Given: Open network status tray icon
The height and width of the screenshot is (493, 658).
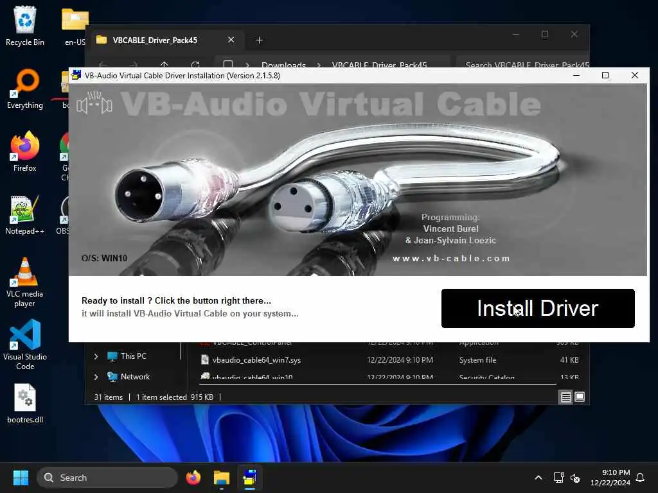Looking at the screenshot, I should tap(558, 478).
